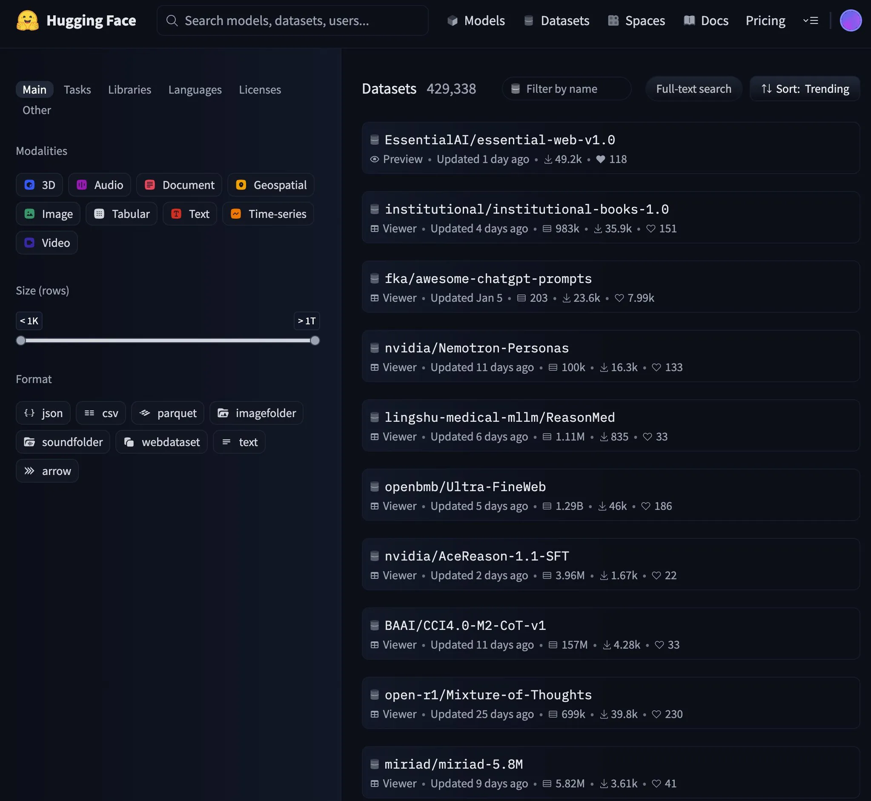Expand the navbar more-options menu
Screen dimensions: 871x801
811,20
